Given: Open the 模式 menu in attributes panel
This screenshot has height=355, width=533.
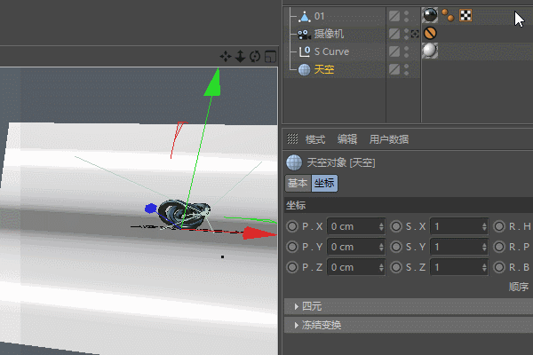Looking at the screenshot, I should pyautogui.click(x=315, y=139).
